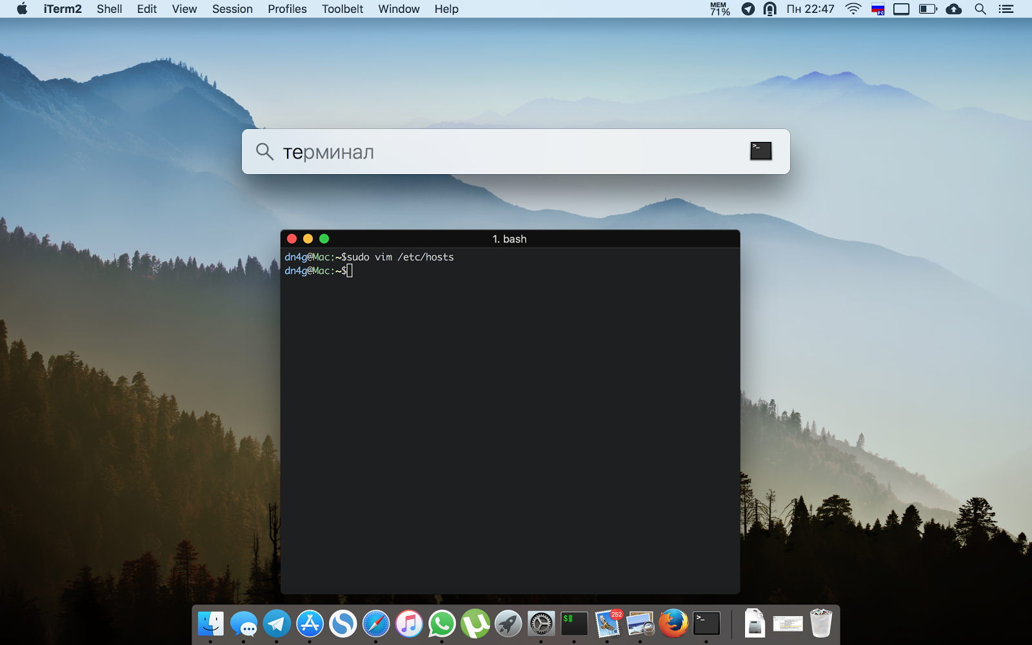Open the minimized window thumbnail in Dock
Viewport: 1032px width, 645px height.
pyautogui.click(x=788, y=624)
